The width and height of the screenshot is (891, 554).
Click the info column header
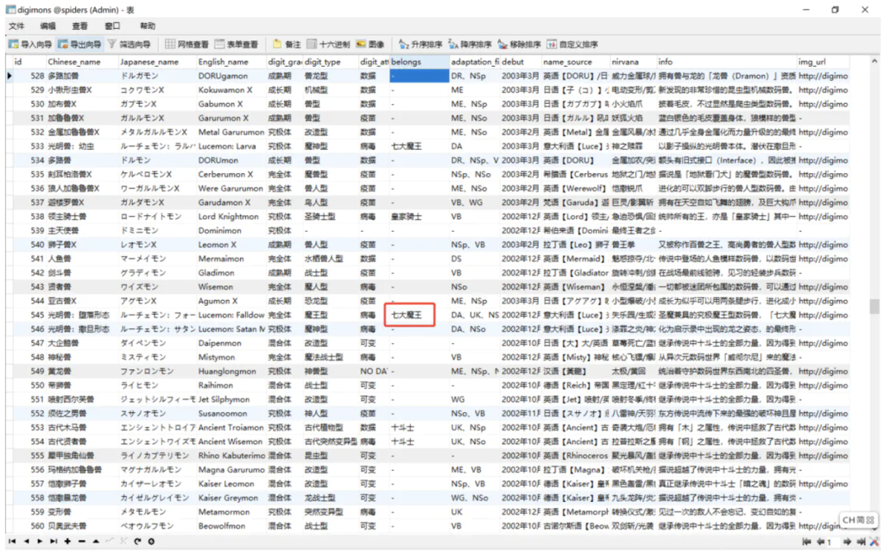coord(727,62)
